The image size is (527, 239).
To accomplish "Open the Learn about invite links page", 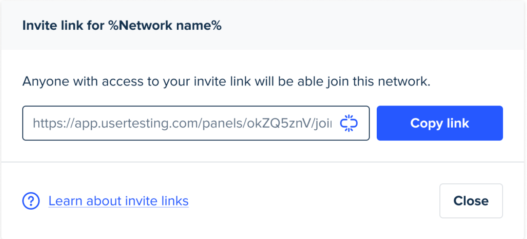I will coord(118,201).
